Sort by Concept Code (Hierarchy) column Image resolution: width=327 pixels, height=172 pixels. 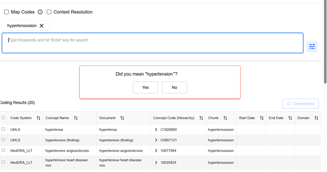tap(201, 118)
